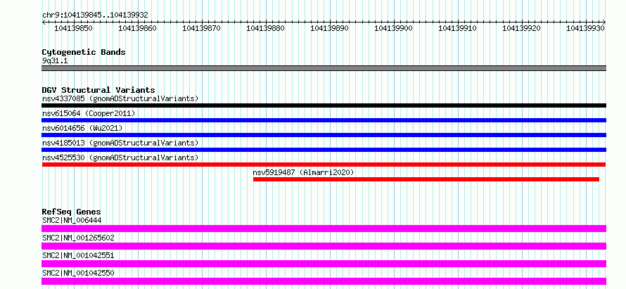Click the magenta SMC2|NM_006444 gene bar

(324, 229)
